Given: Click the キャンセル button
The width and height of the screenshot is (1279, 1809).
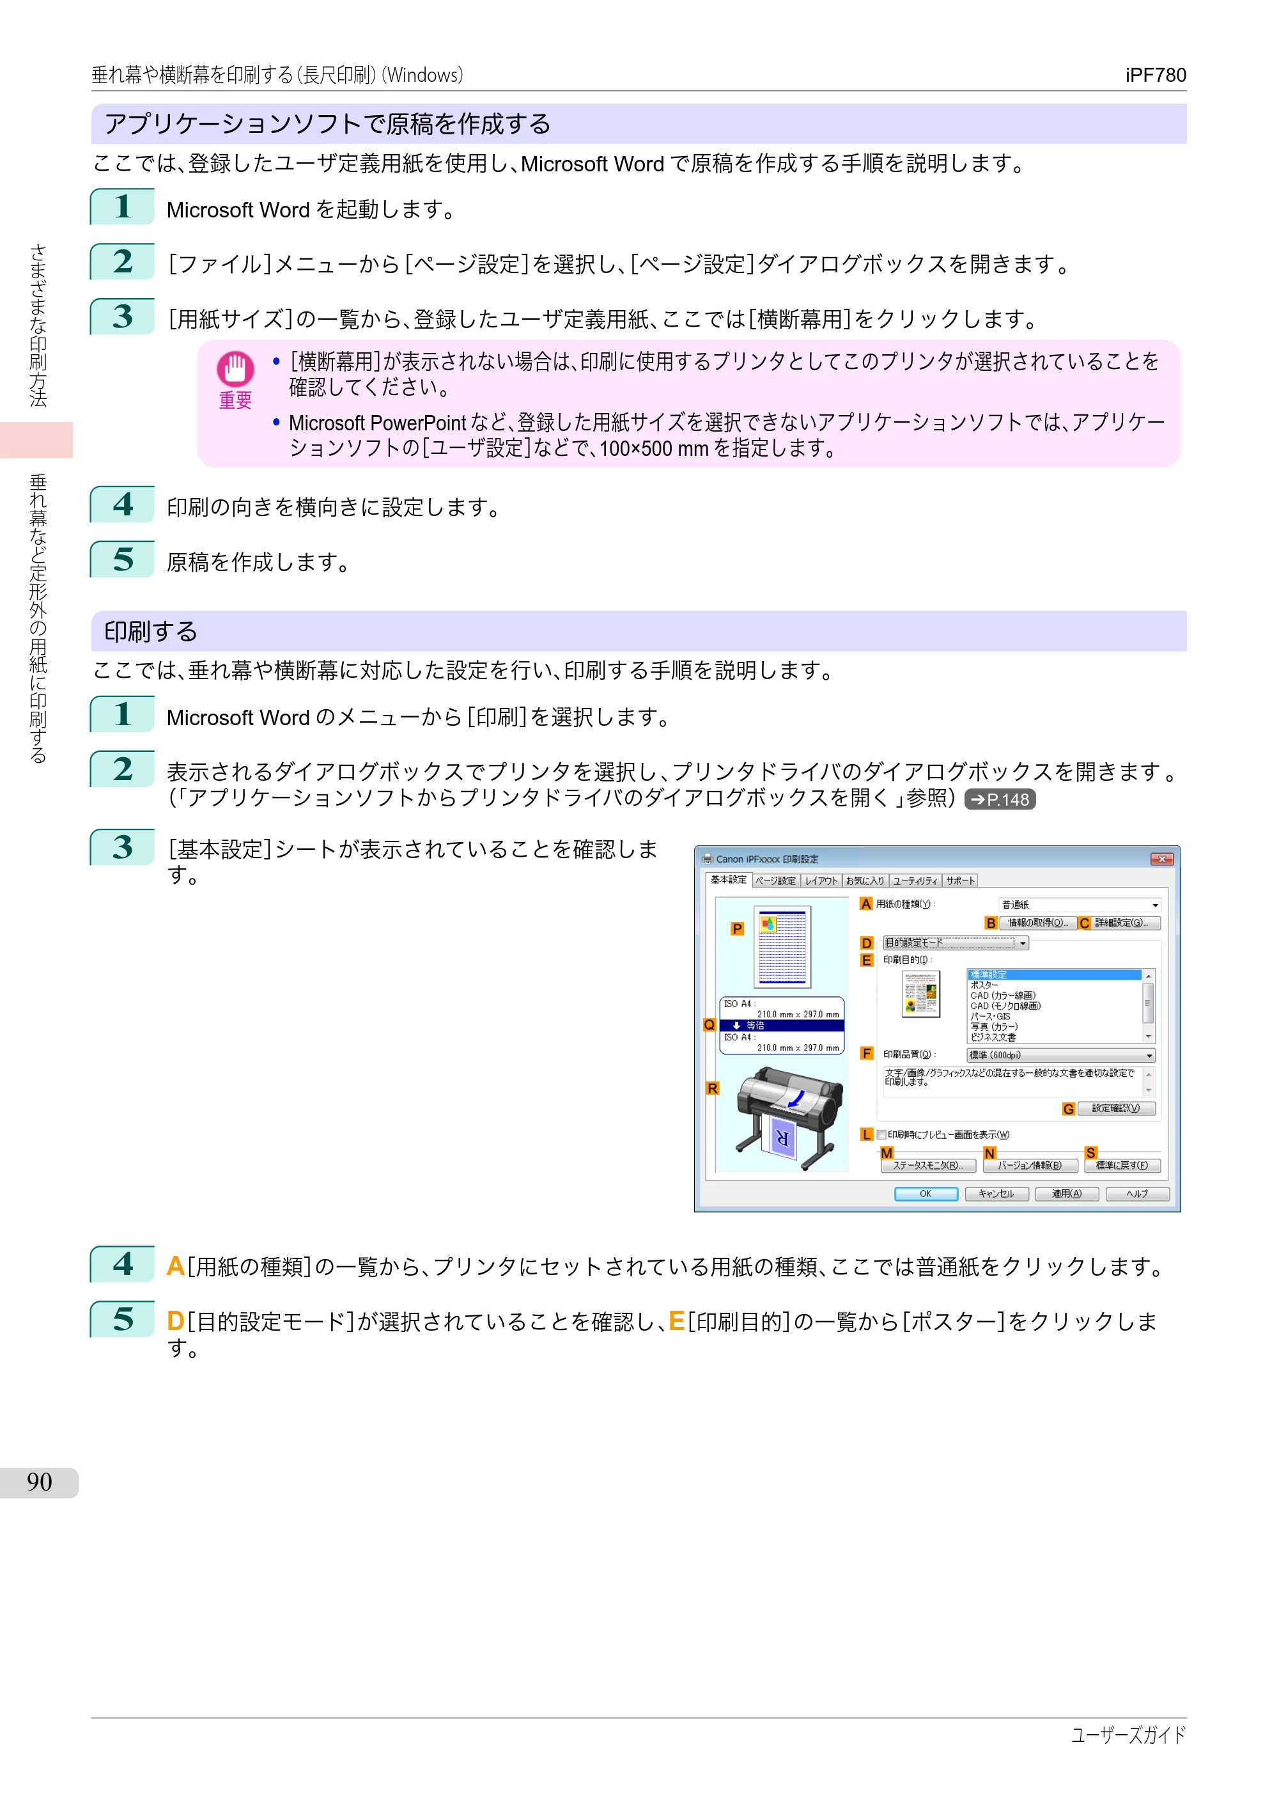Looking at the screenshot, I should coord(996,1194).
